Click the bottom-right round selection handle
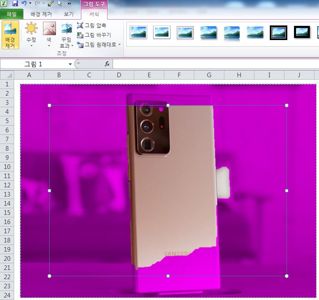 (x=286, y=276)
